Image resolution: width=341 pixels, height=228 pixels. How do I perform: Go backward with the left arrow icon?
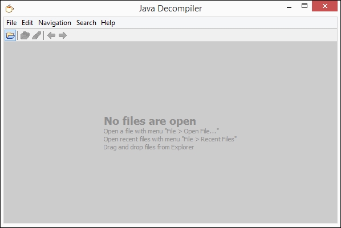click(x=51, y=35)
